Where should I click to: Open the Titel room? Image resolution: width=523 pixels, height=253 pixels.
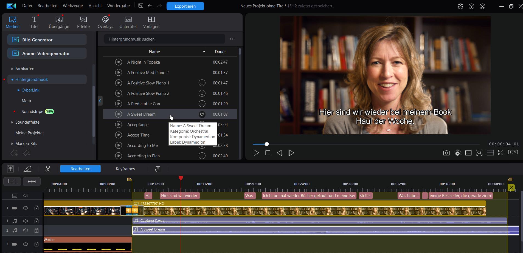click(x=34, y=22)
